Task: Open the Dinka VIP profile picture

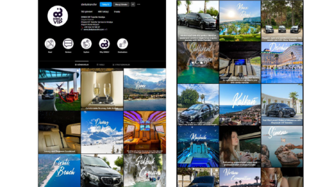Action: pos(58,16)
